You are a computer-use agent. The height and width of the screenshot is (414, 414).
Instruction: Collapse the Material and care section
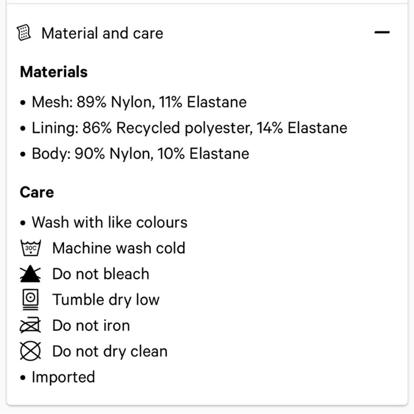click(382, 33)
